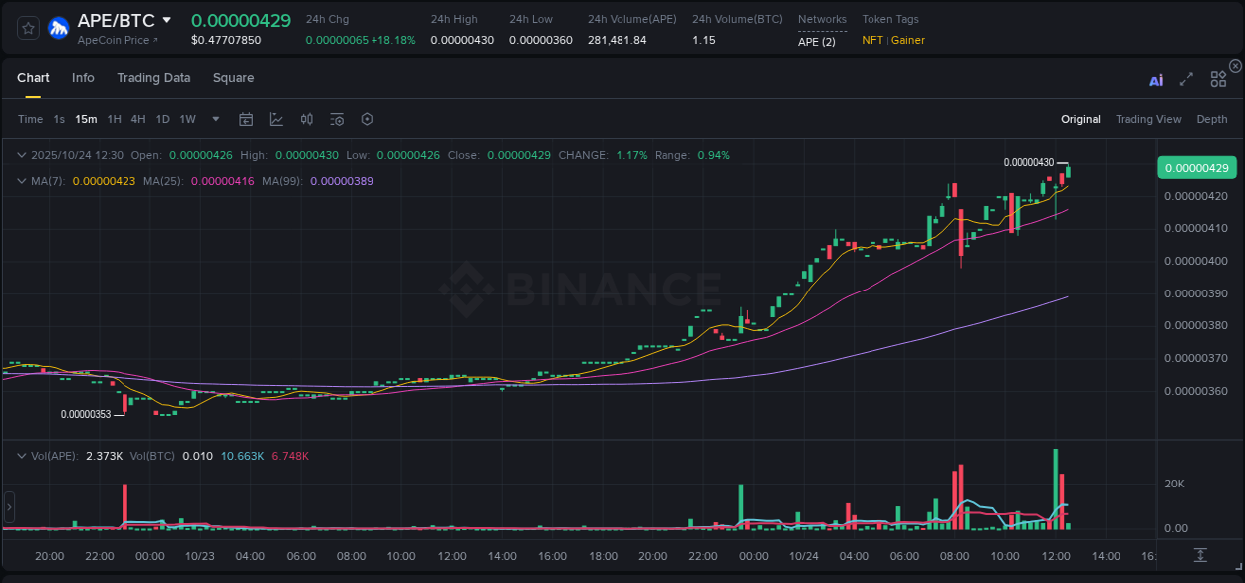Expand the chart to fullscreen

click(x=1185, y=79)
